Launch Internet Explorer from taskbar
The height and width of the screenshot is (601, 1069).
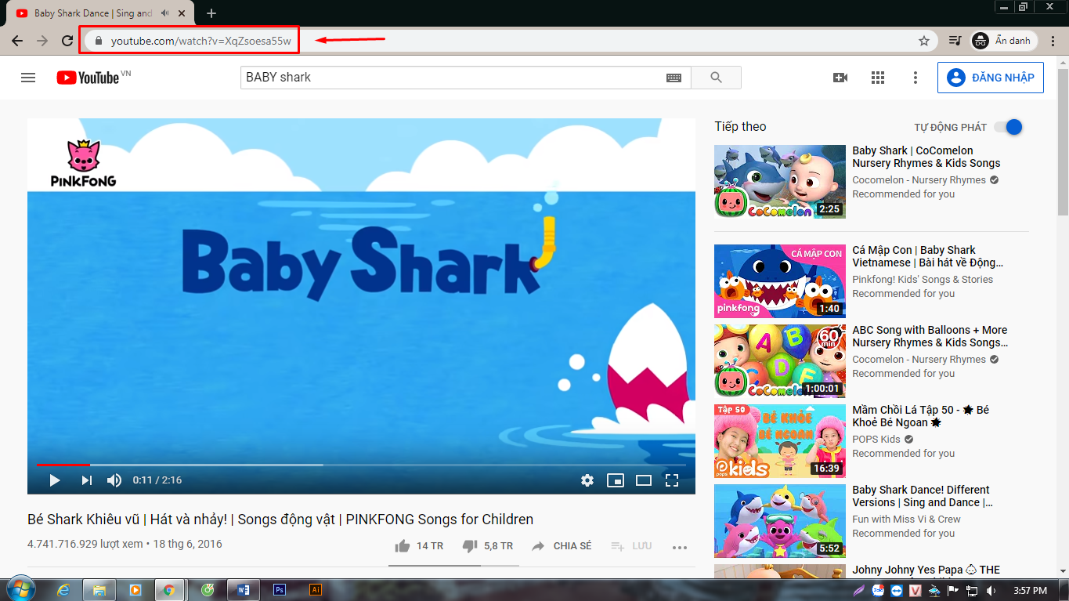[x=62, y=590]
